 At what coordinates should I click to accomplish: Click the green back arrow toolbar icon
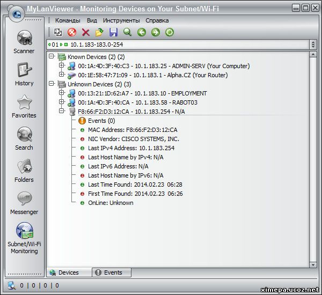(x=142, y=32)
